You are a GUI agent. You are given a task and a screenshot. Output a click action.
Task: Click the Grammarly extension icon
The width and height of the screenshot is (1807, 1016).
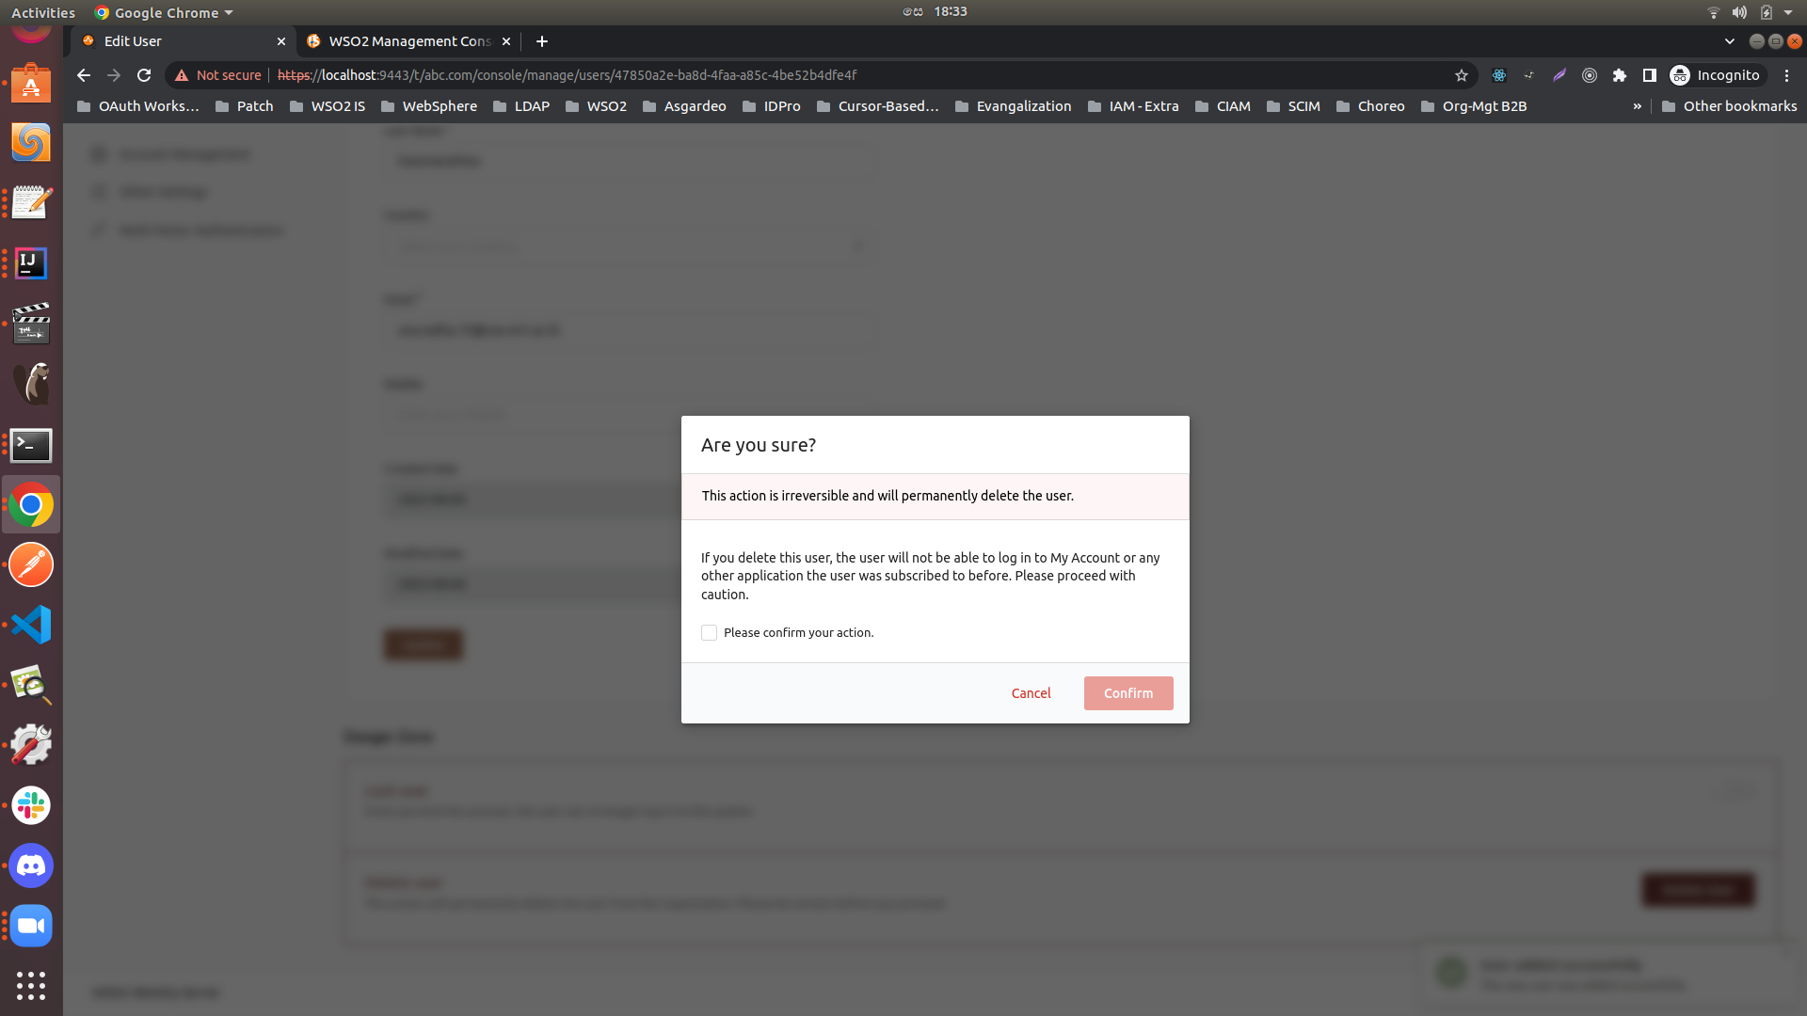coord(1559,75)
